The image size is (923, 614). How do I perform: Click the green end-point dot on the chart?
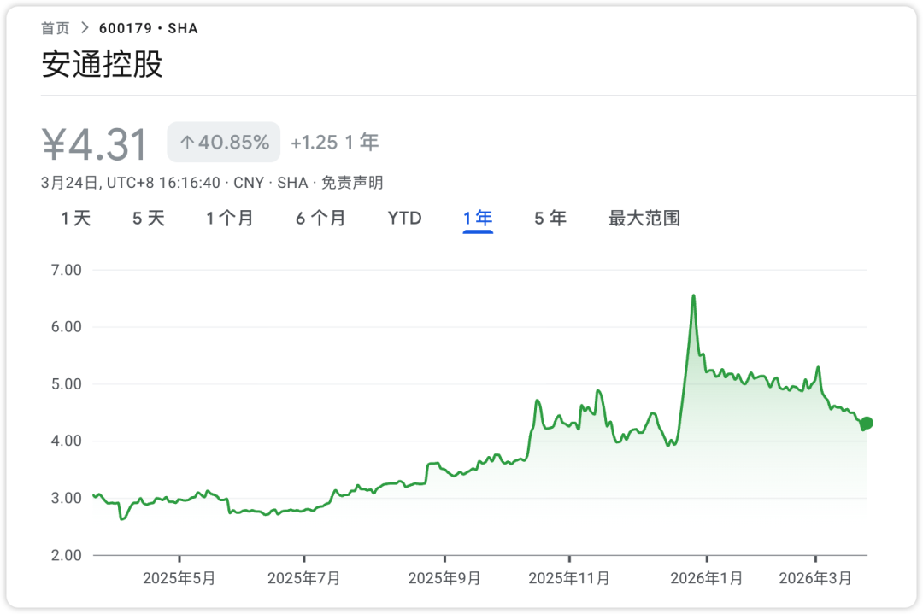[x=867, y=423]
